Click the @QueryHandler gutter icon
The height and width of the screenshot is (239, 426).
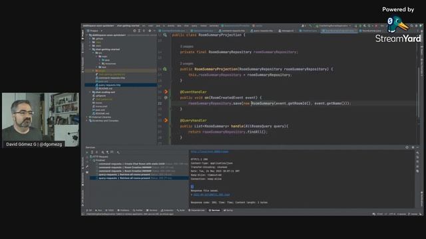click(166, 120)
